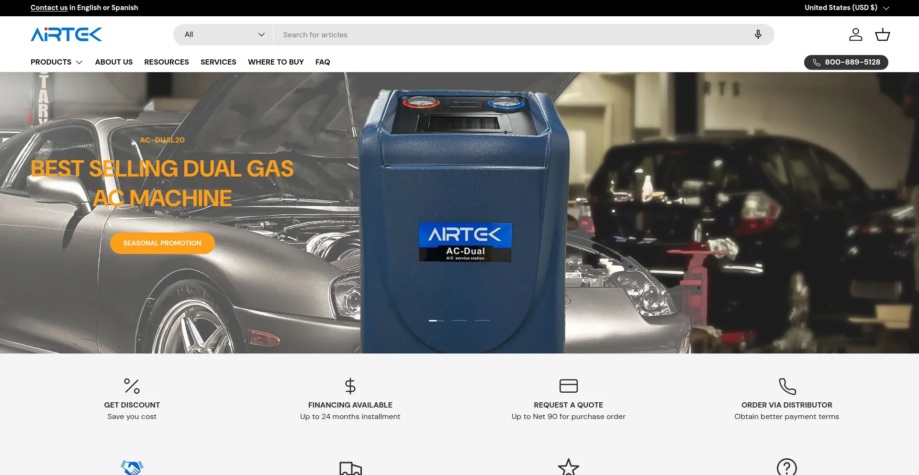The width and height of the screenshot is (919, 475).
Task: Click 'Up to Net 90 for purchase order'
Action: coord(569,417)
